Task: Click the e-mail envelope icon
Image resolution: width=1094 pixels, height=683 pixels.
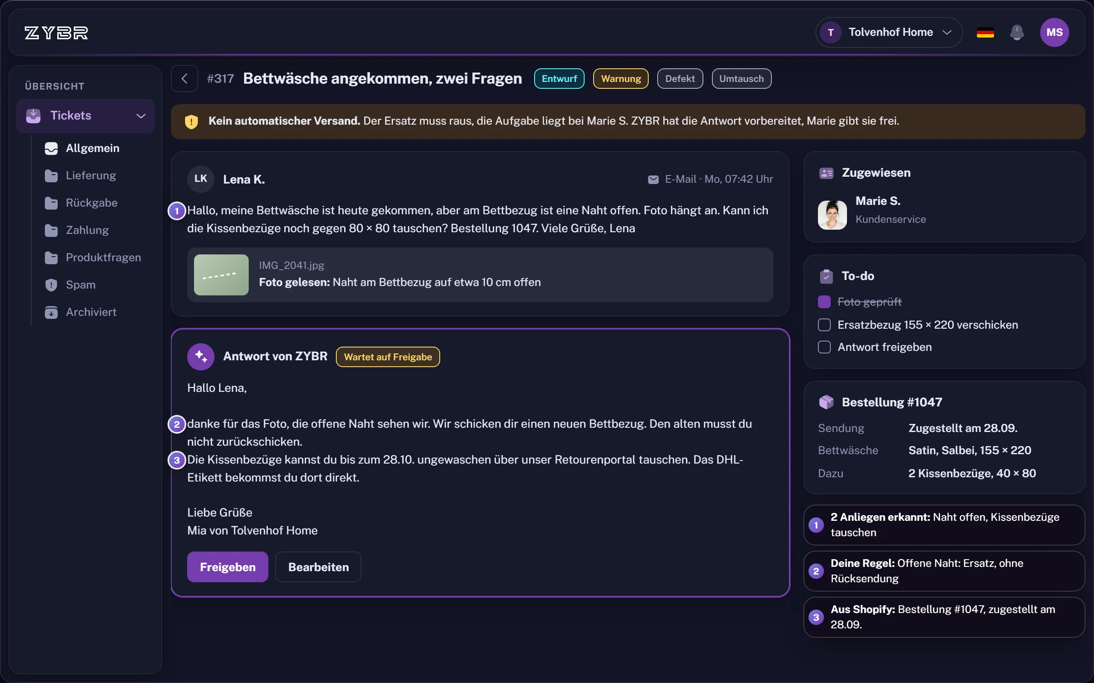Action: [x=653, y=179]
